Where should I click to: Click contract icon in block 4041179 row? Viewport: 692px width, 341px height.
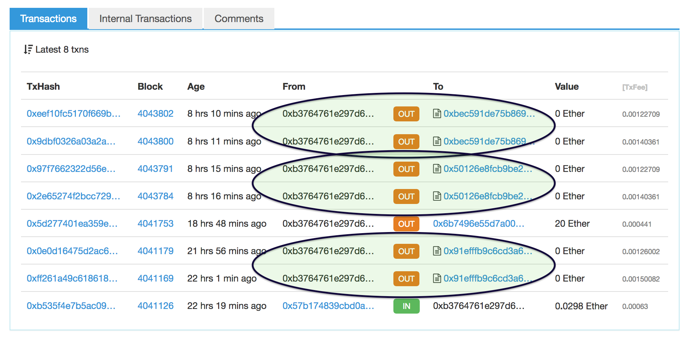point(437,251)
